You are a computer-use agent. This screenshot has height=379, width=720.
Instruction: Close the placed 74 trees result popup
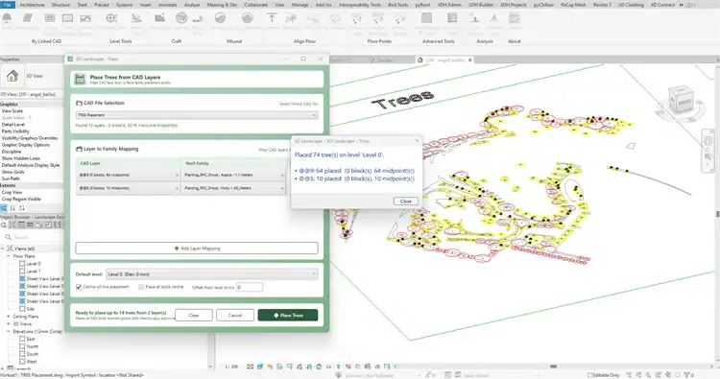pos(406,201)
